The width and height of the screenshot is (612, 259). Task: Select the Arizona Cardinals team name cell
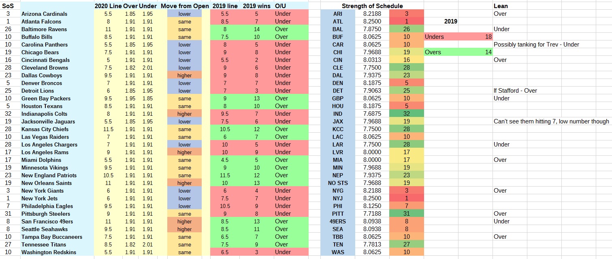coord(44,14)
